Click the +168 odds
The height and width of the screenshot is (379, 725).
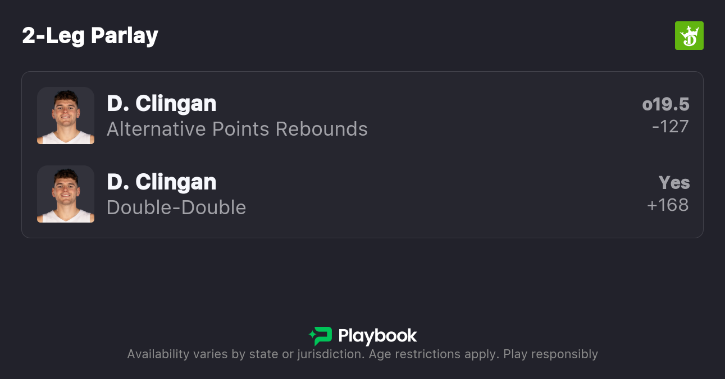pos(668,205)
